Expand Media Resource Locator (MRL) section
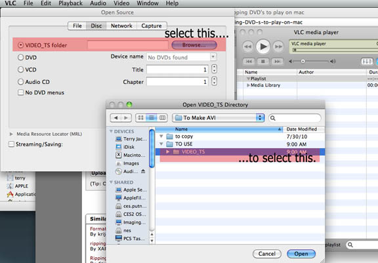This screenshot has width=378, height=263. pyautogui.click(x=11, y=134)
